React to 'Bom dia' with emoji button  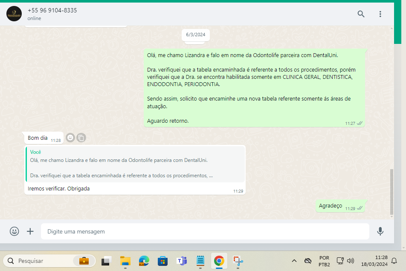[x=70, y=138]
